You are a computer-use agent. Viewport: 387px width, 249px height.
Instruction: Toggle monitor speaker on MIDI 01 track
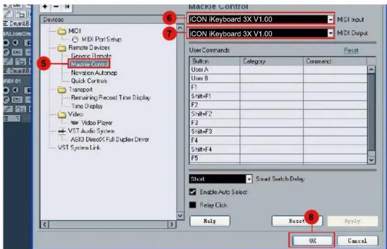coord(16,90)
